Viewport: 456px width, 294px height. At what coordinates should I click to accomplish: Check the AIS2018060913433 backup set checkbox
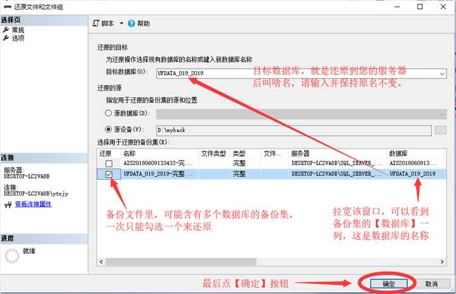[109, 163]
